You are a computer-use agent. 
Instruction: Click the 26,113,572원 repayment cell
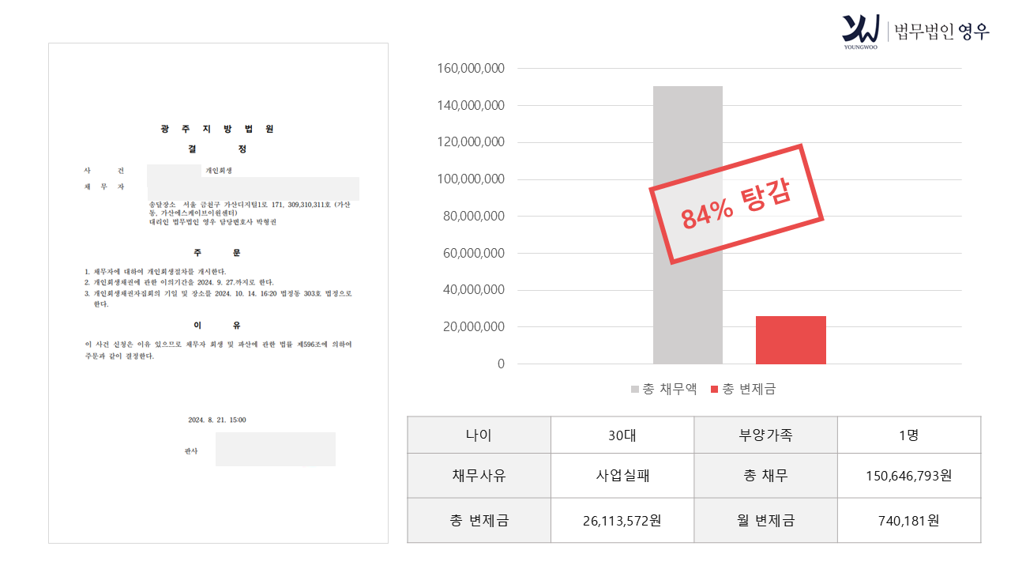[622, 521]
